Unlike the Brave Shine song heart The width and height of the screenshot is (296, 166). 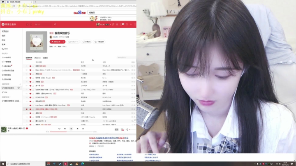(x=30, y=70)
